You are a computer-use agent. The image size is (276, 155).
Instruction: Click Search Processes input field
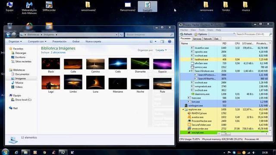coord(252,34)
